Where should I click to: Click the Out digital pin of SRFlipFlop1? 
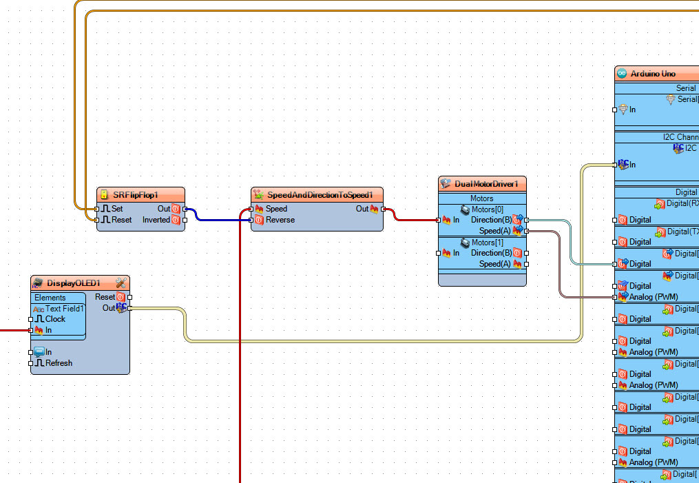click(185, 209)
